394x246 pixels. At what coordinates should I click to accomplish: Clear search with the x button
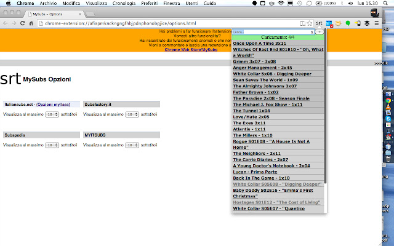click(312, 31)
